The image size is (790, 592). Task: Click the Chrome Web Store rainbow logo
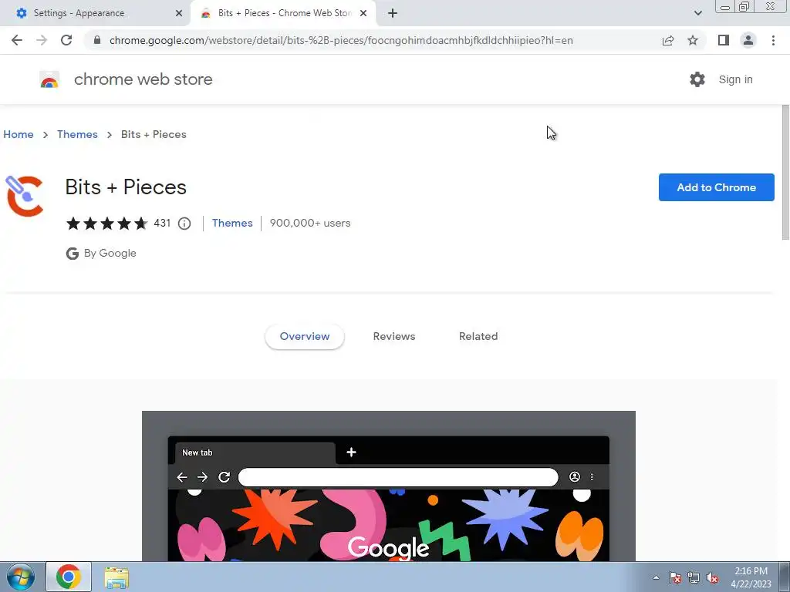tap(49, 79)
